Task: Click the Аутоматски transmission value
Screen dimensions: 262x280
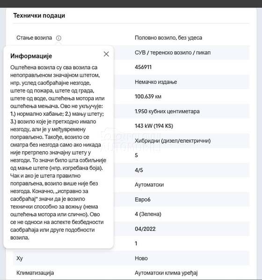Action: point(149,185)
